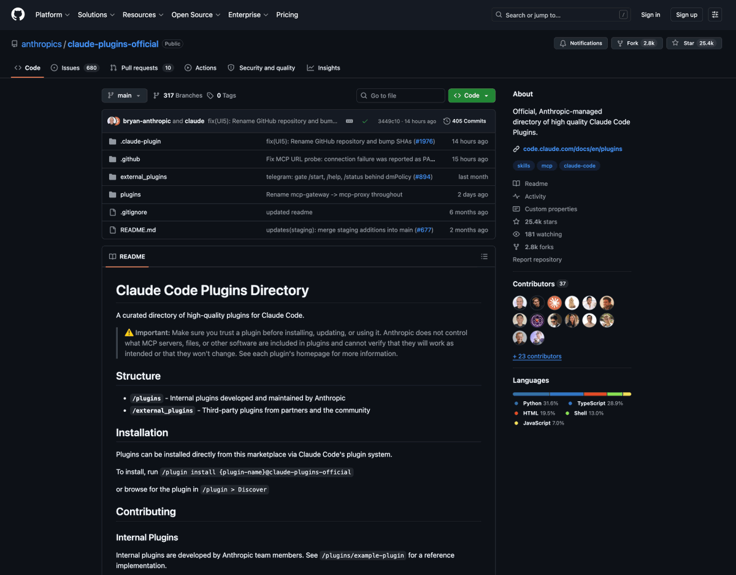Select the Code tab
Screen dimensions: 736x575
point(28,68)
